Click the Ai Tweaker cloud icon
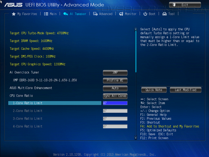The height and width of the screenshot is (157, 209). tap(66, 14)
